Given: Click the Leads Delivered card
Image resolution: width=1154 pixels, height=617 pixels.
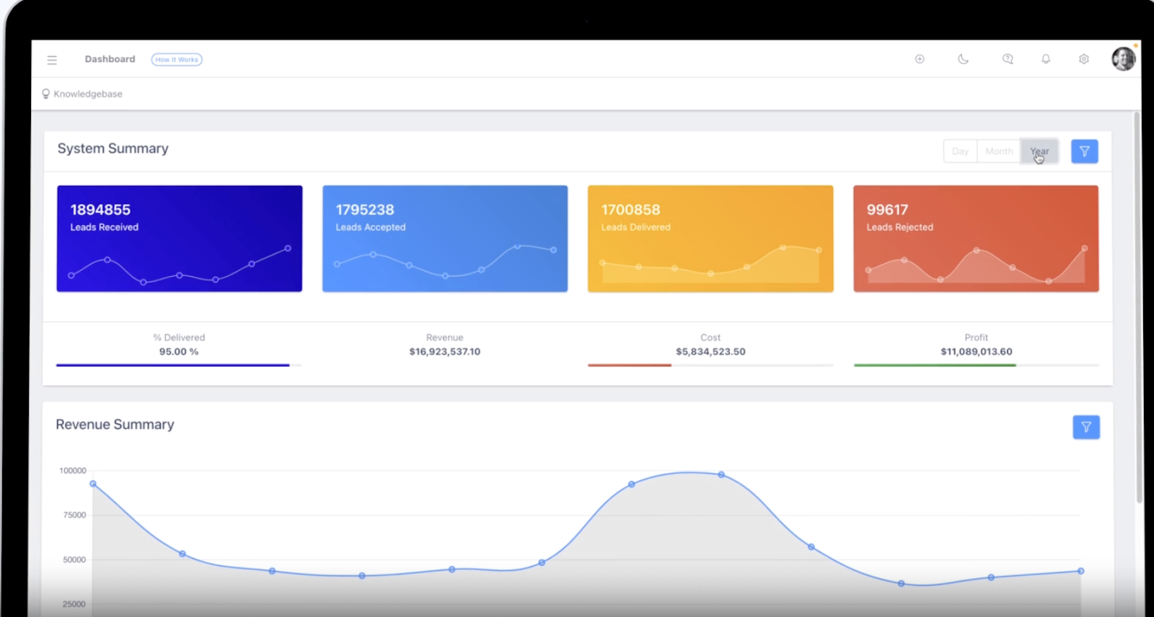Looking at the screenshot, I should click(x=710, y=239).
